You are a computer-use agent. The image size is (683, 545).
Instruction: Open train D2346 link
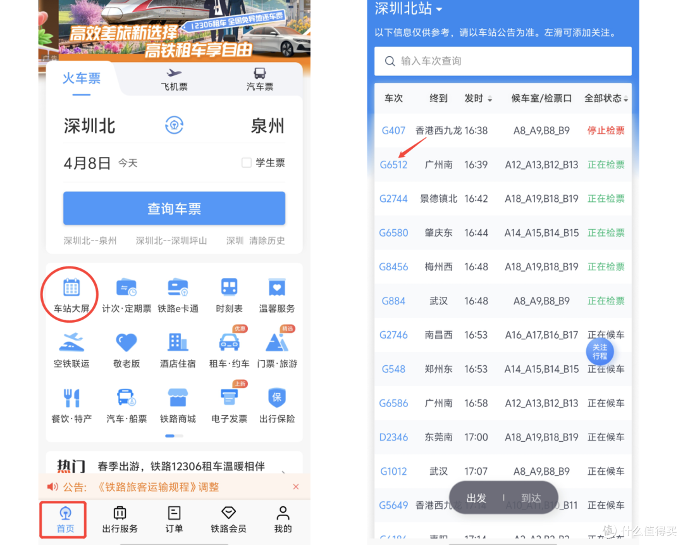393,437
